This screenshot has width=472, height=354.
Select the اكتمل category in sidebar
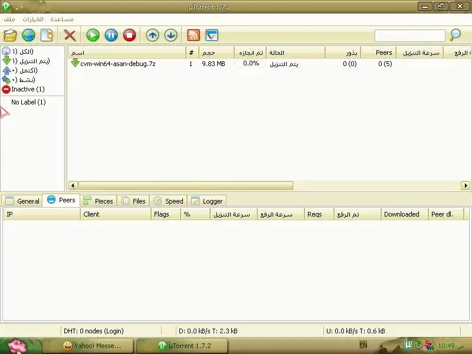click(20, 70)
